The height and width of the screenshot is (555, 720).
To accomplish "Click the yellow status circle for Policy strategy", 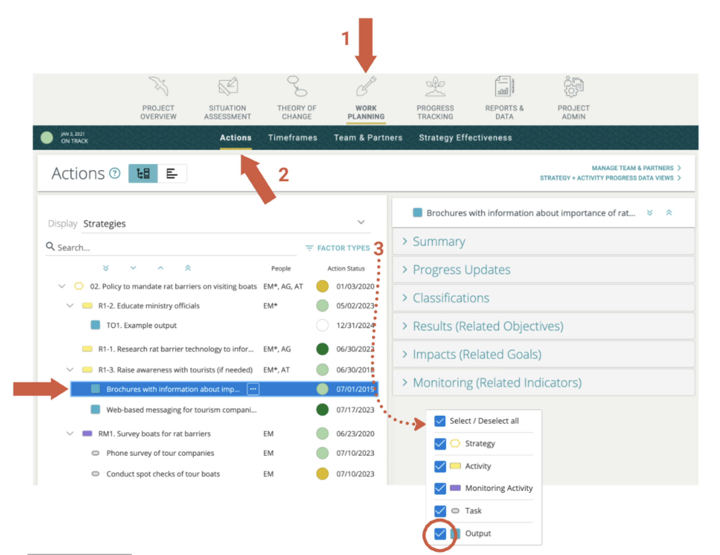I will [x=322, y=286].
